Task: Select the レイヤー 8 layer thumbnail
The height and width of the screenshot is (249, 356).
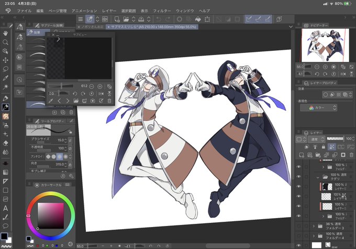Action: (326, 196)
